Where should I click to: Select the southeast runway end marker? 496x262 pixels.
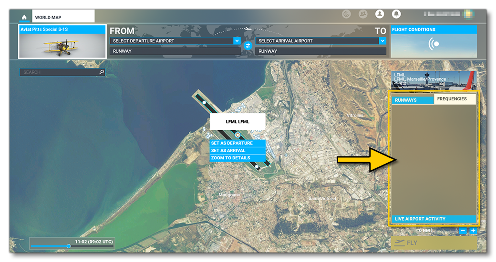coord(257,166)
